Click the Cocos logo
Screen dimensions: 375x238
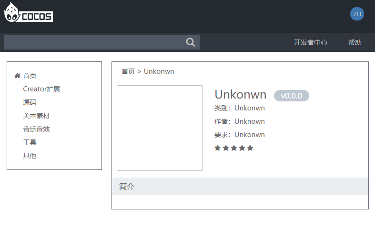[29, 12]
